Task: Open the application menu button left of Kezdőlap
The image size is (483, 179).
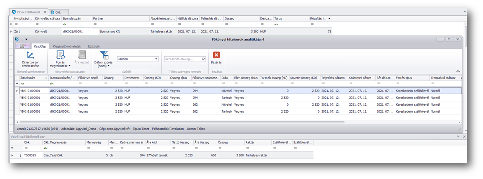Action: (x=23, y=46)
